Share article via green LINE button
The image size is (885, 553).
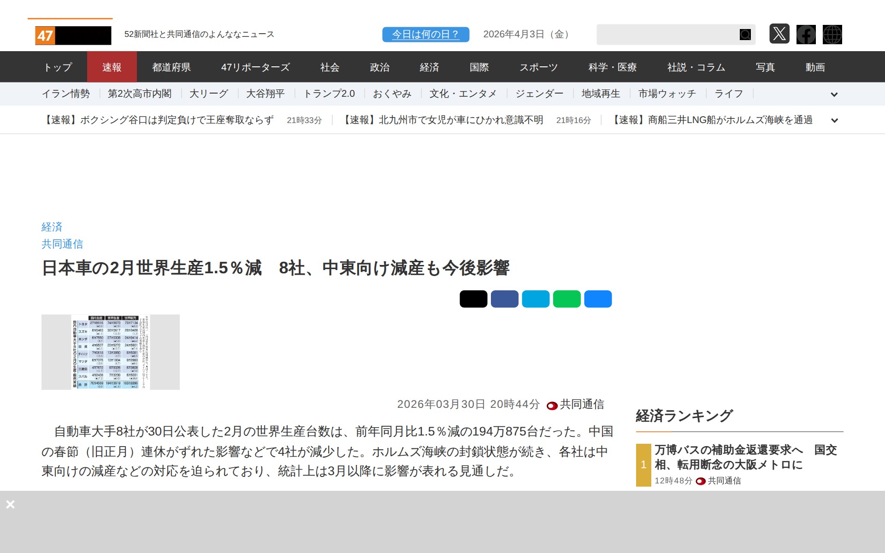click(x=566, y=299)
